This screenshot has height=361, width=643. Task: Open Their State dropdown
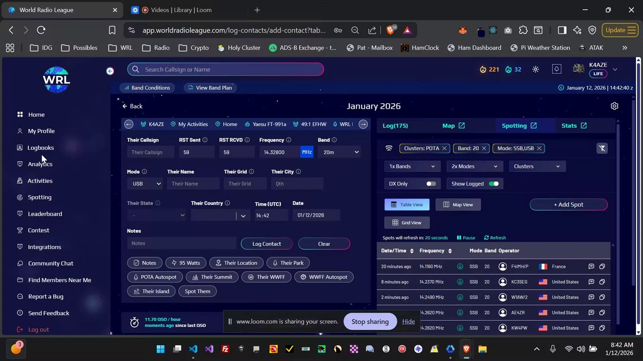156,215
